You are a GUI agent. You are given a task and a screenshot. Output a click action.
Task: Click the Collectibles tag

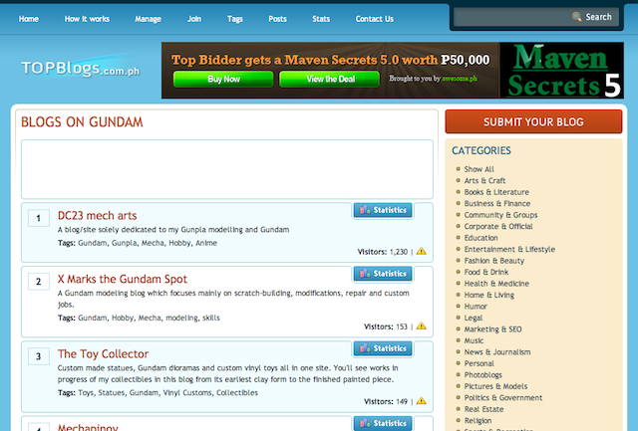pyautogui.click(x=237, y=392)
